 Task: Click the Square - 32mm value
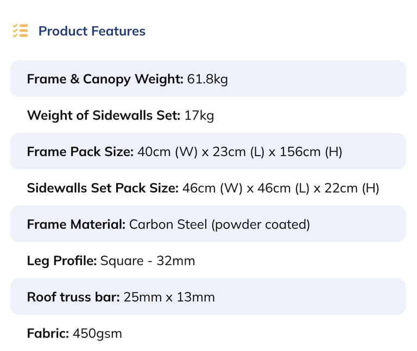click(148, 261)
